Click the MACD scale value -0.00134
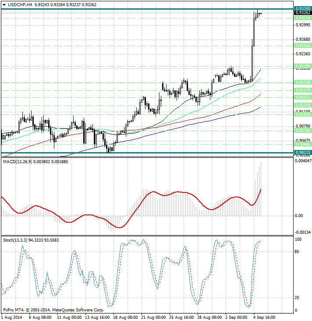 tap(303, 232)
